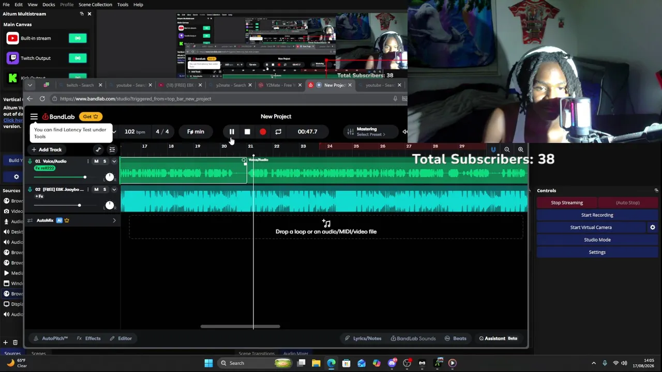662x372 pixels.
Task: Edit the 102 bpm tempo field
Action: pyautogui.click(x=134, y=132)
